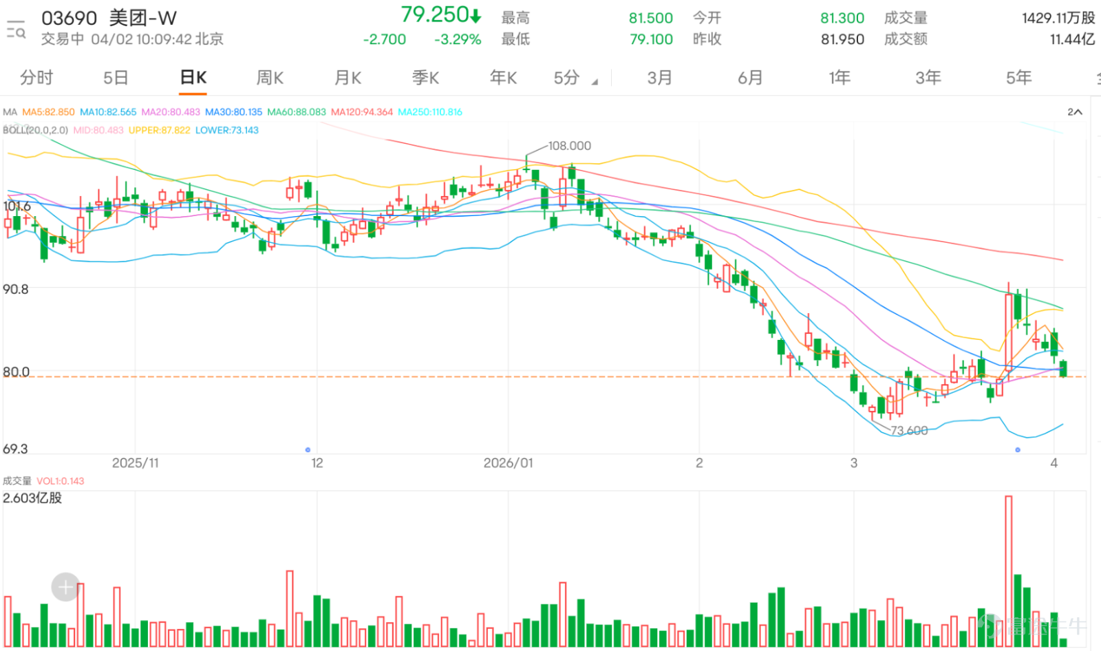This screenshot has width=1101, height=651.
Task: Click MA30:80.135 indicator label
Action: click(233, 111)
